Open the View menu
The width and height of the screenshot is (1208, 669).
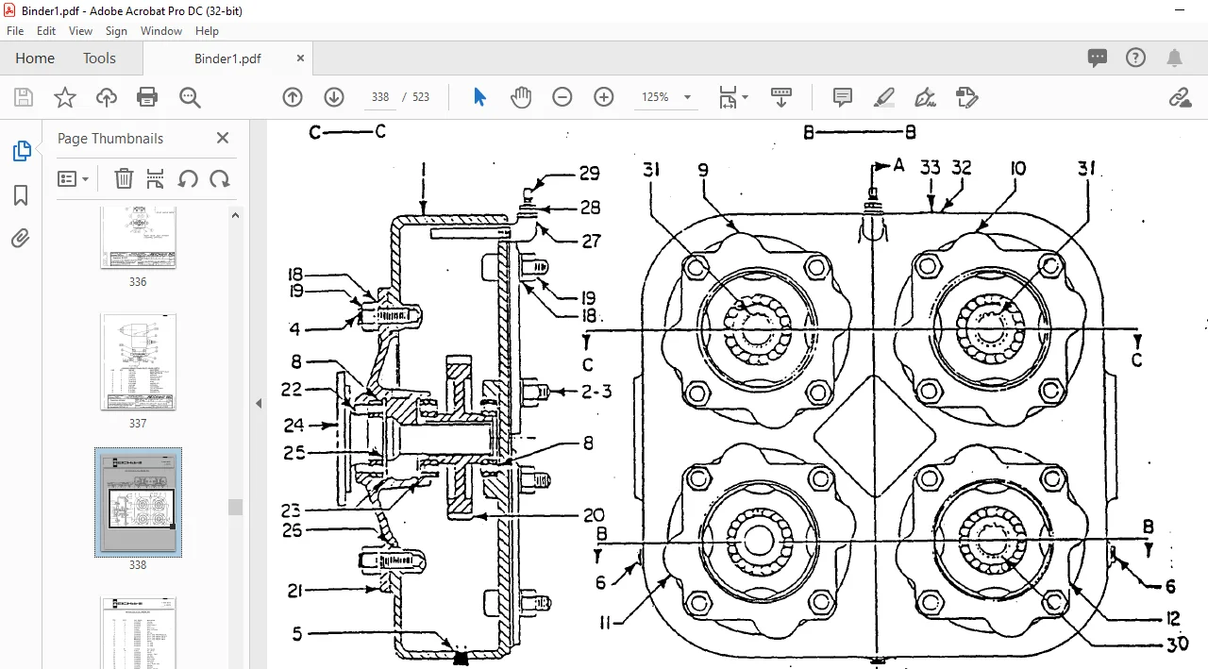[81, 31]
